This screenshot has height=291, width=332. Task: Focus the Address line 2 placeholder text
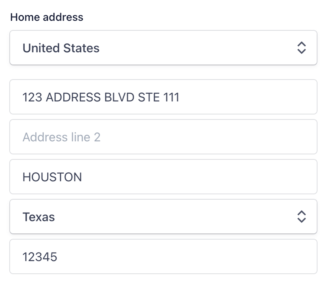62,137
